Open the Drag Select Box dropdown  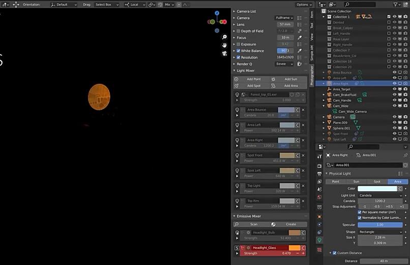pyautogui.click(x=107, y=5)
